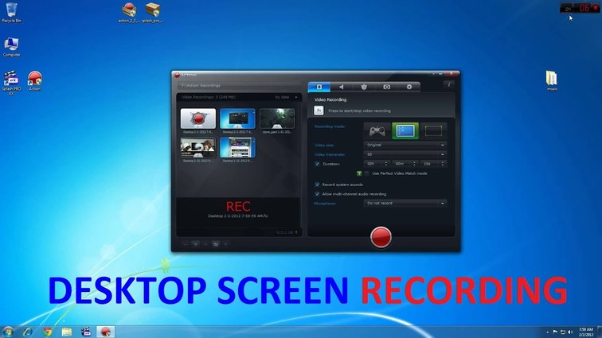Select the action_1_3 installer desktop icon
Screen dimensions: 602x338
coord(129,13)
